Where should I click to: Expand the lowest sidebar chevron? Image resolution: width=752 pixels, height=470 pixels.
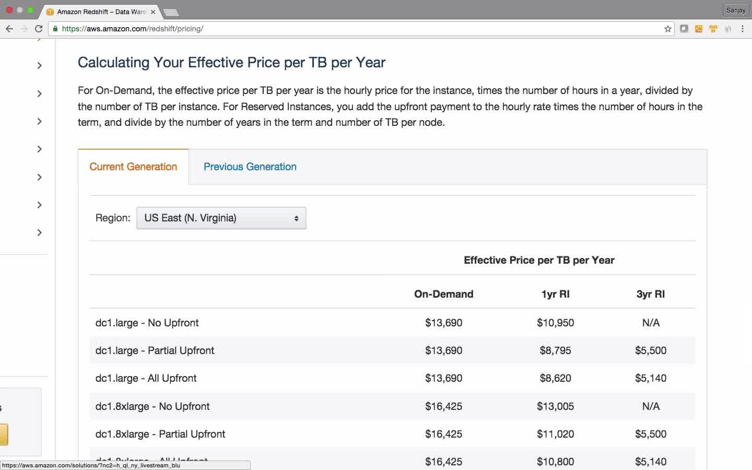[x=39, y=232]
